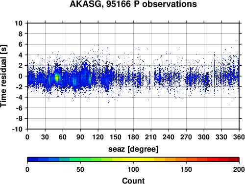245x184 pixels.
Task: Click the yellow density hotspot near seaz 50
Action: [x=56, y=78]
